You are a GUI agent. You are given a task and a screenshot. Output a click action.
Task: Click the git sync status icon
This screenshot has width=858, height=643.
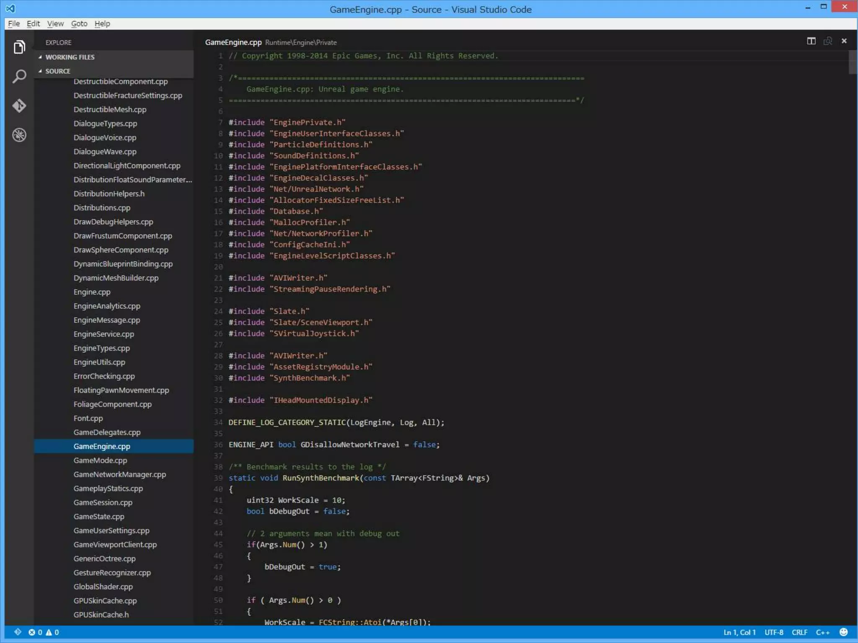pyautogui.click(x=18, y=632)
